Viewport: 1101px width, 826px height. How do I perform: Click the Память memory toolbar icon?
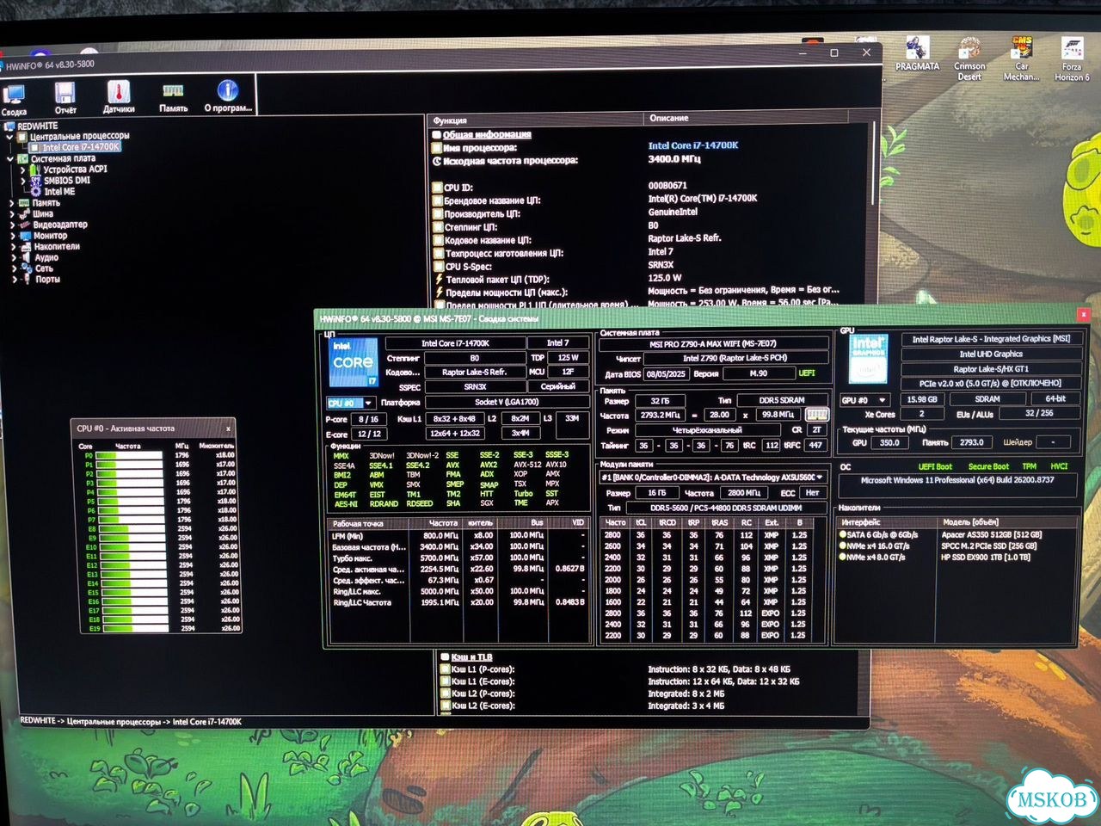click(x=173, y=90)
